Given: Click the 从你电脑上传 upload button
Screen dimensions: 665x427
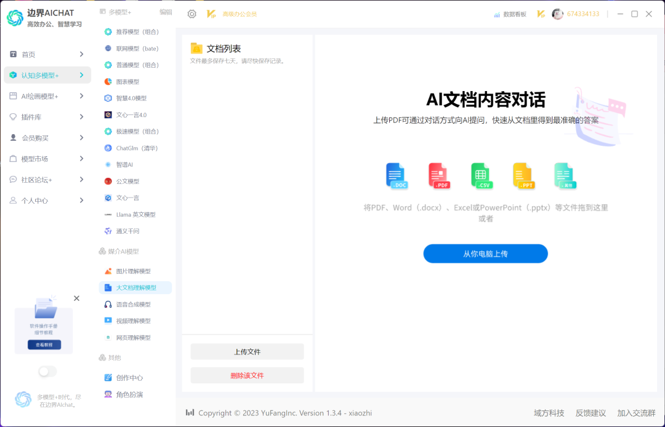Looking at the screenshot, I should tap(485, 253).
